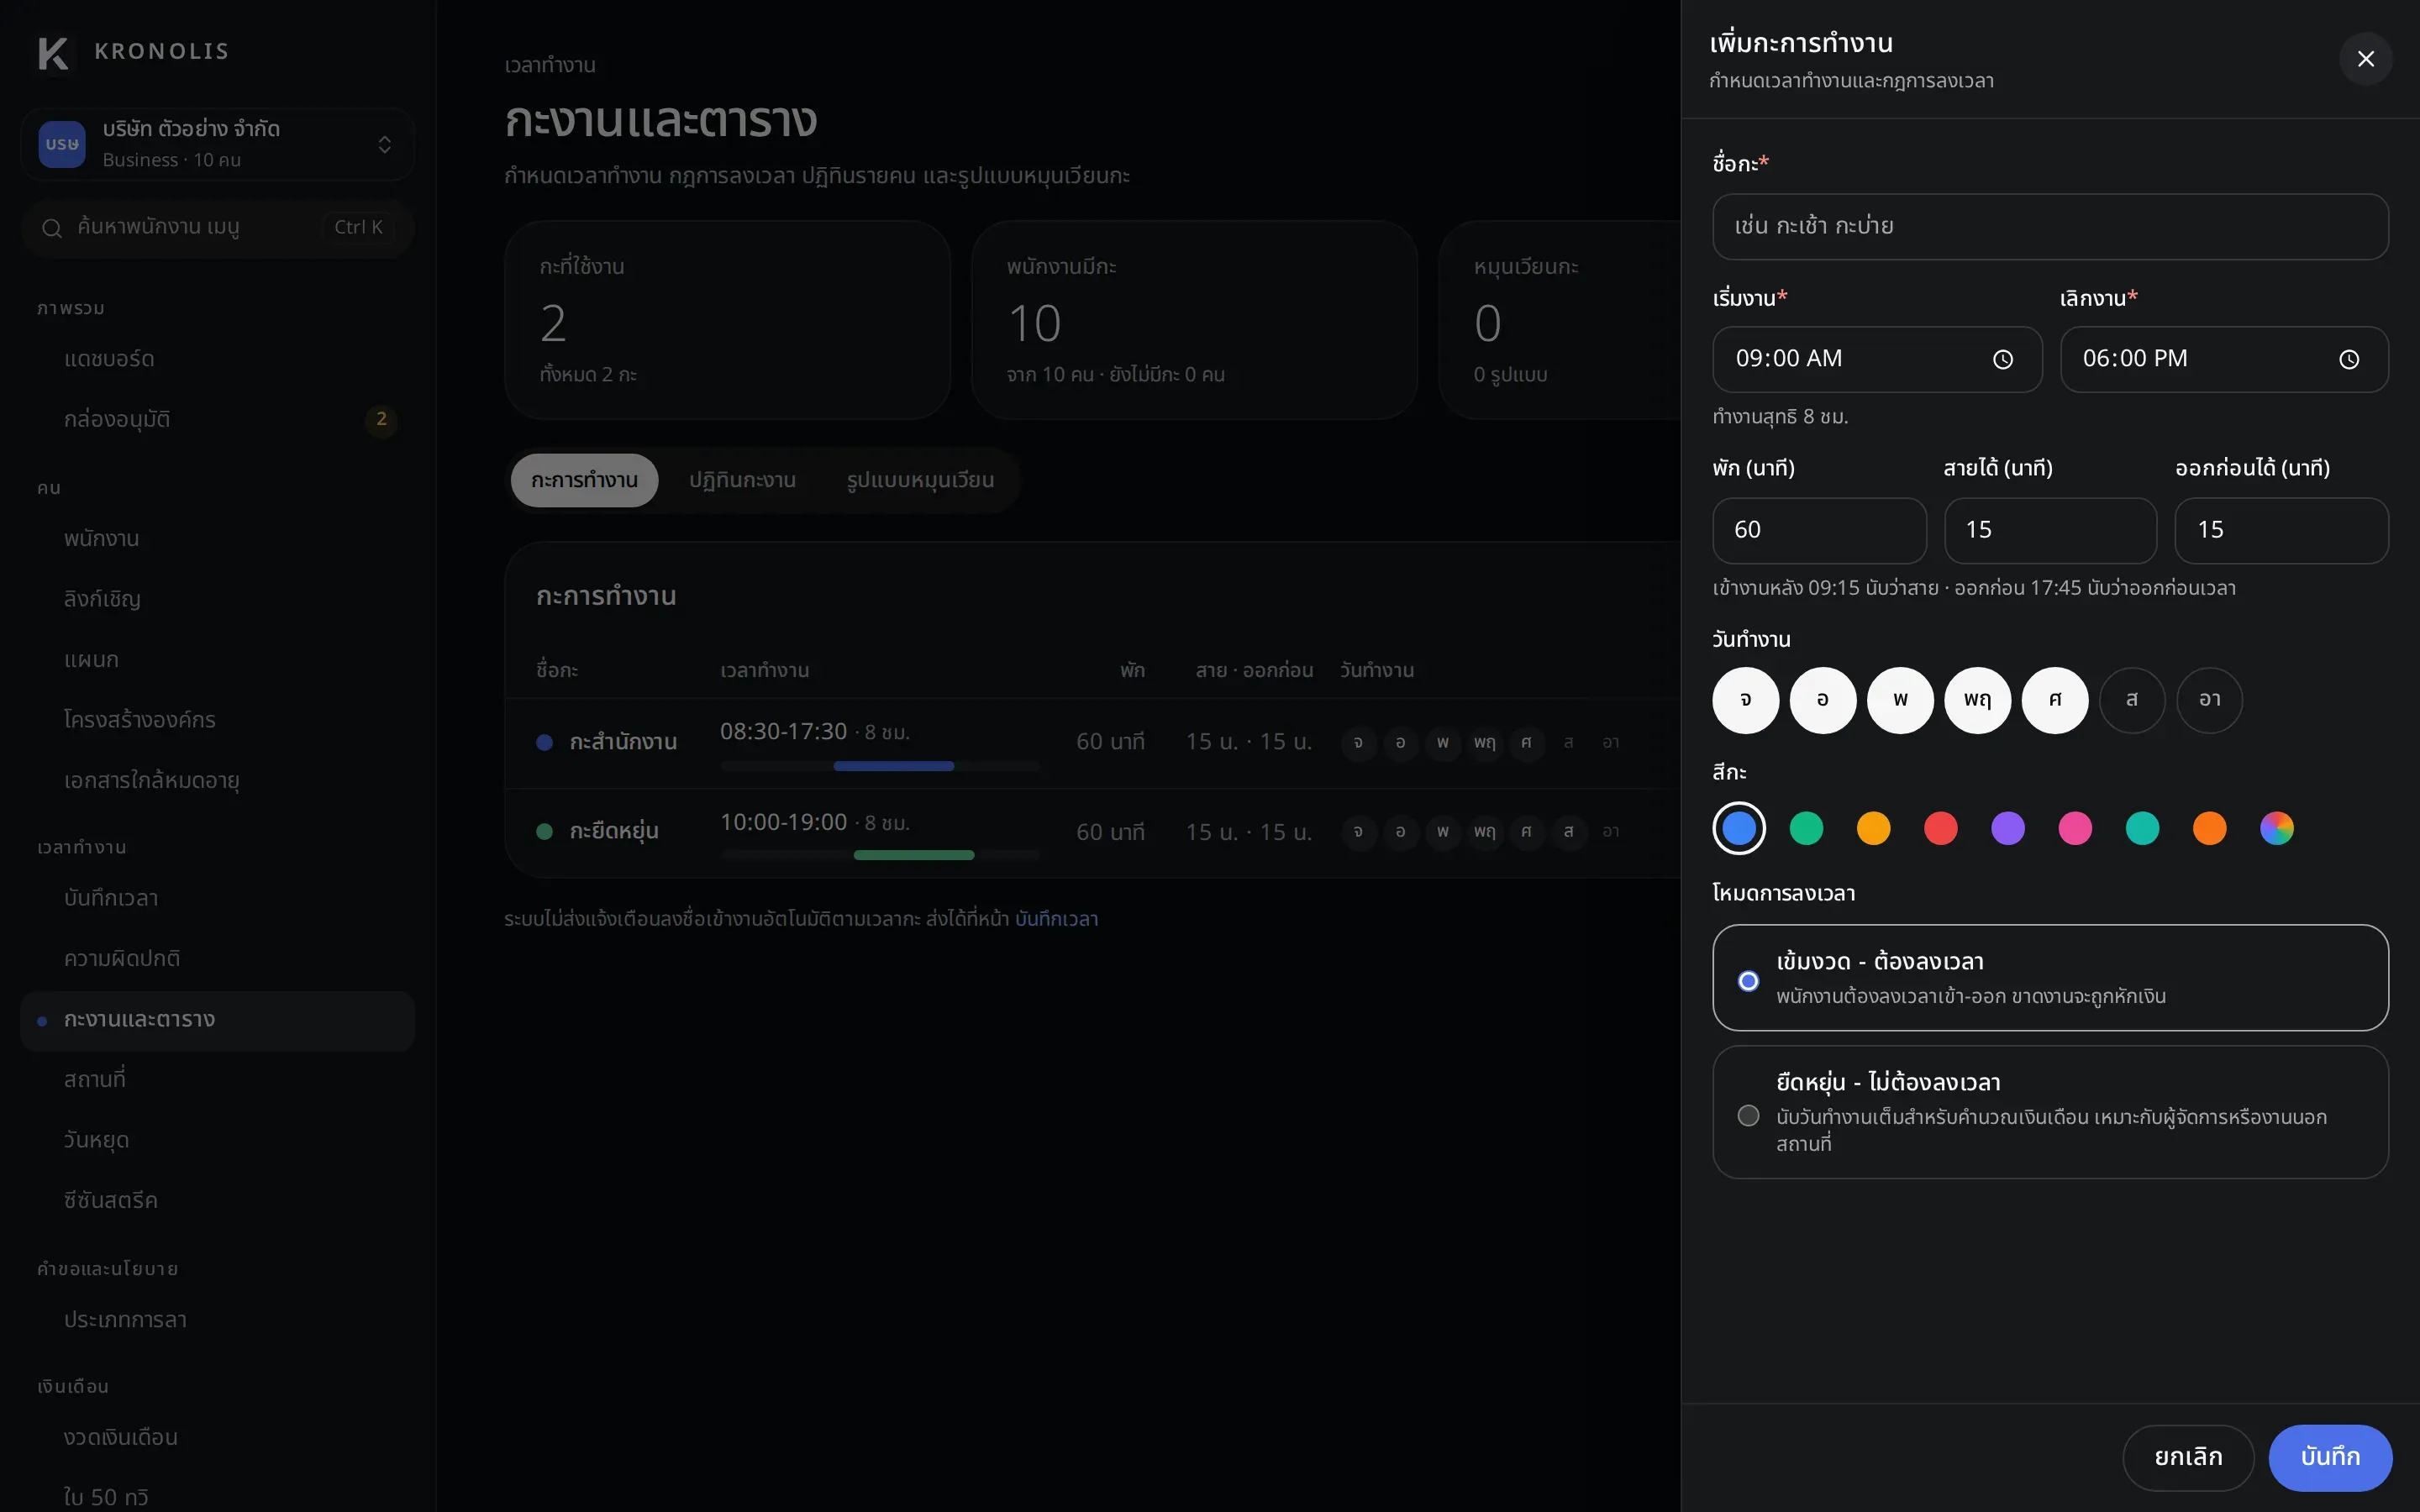Image resolution: width=2420 pixels, height=1512 pixels.
Task: Click the กะสำนักงาน shift row name
Action: tap(623, 742)
